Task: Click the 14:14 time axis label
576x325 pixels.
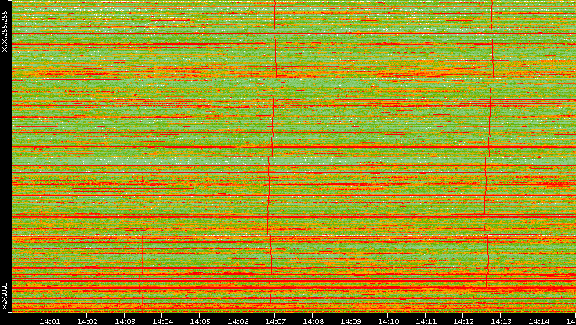Action: (538, 321)
